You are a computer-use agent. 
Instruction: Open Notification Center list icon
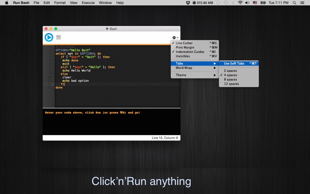click(x=302, y=3)
